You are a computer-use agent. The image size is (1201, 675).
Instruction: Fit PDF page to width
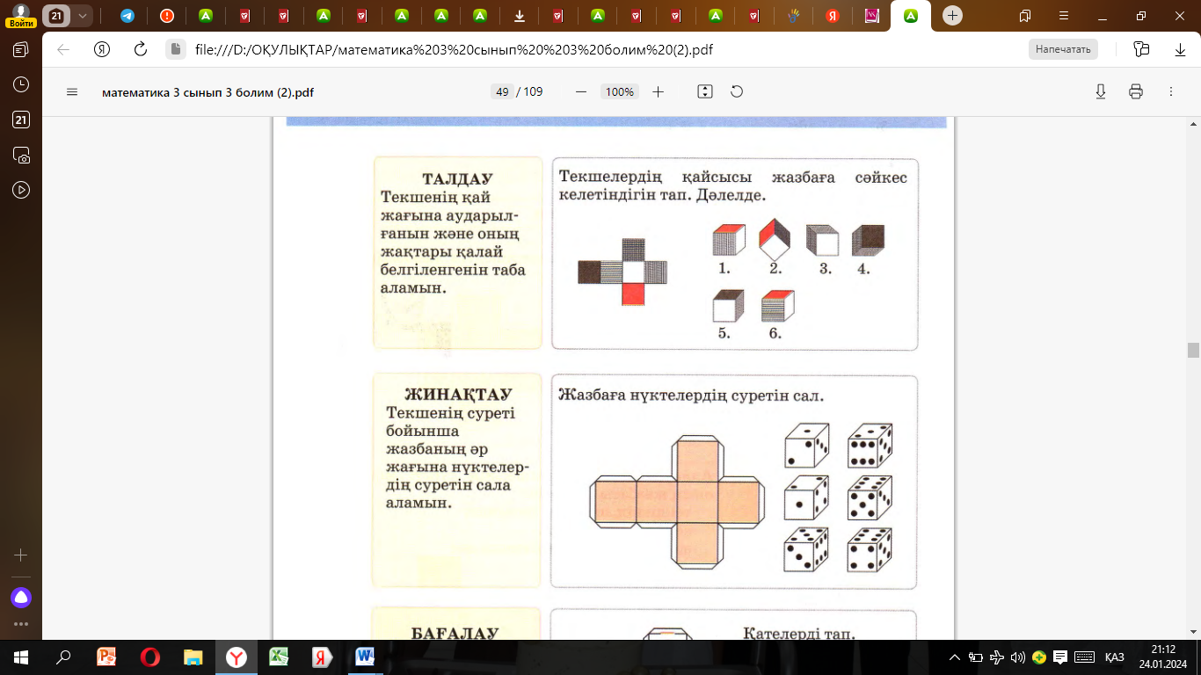click(x=704, y=91)
